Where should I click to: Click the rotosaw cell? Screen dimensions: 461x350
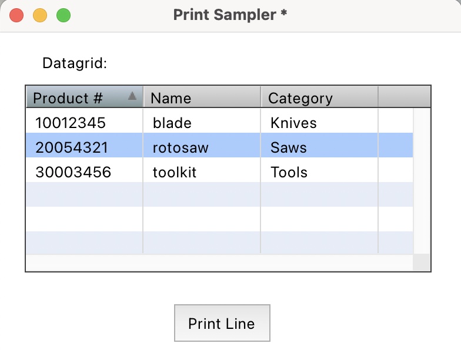tap(181, 147)
